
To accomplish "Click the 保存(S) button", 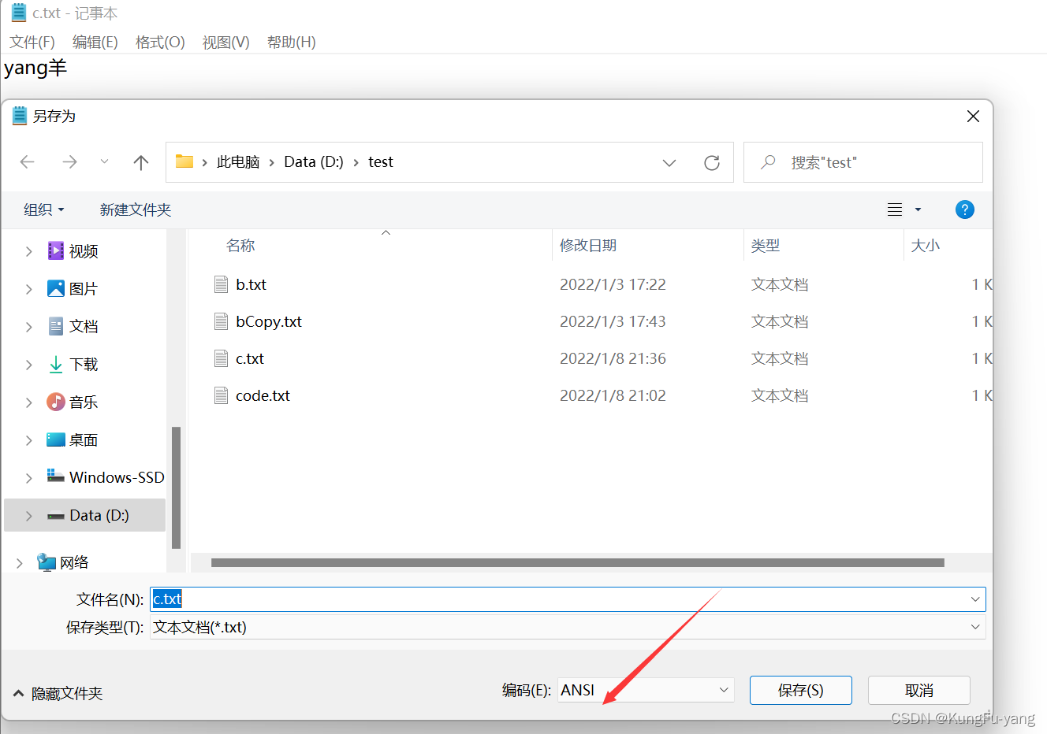I will 801,691.
